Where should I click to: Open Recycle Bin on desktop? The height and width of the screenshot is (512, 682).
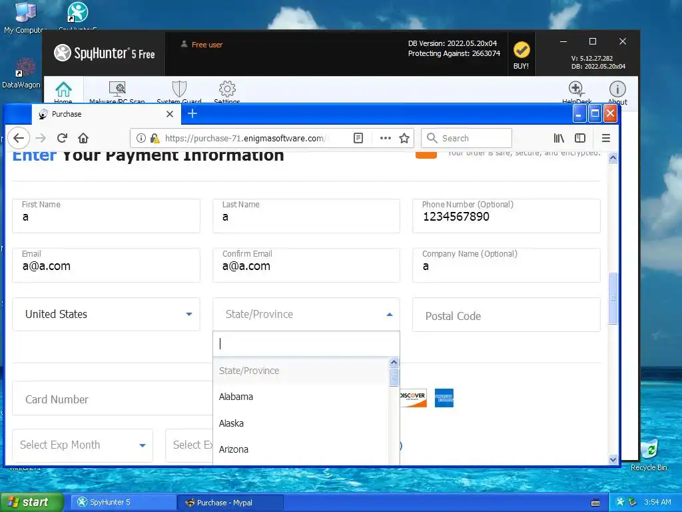649,455
